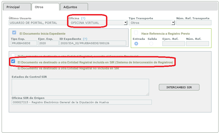The width and height of the screenshot is (221, 133).
Task: Select the Entrada radio button
Action: (136, 44)
